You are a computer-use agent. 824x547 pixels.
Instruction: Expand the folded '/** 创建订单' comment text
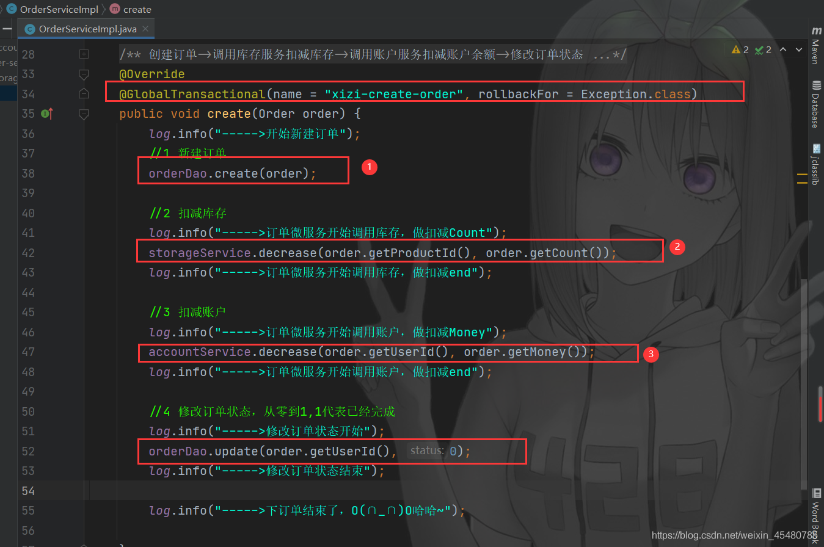pos(373,54)
